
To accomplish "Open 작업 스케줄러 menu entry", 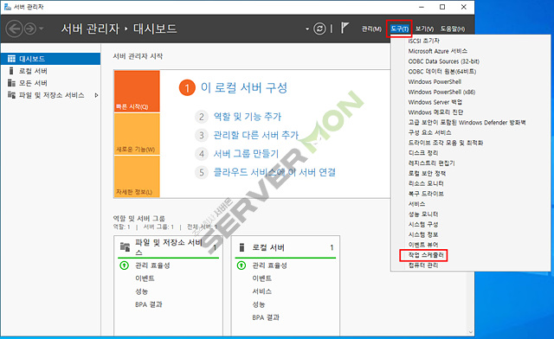I will 426,255.
